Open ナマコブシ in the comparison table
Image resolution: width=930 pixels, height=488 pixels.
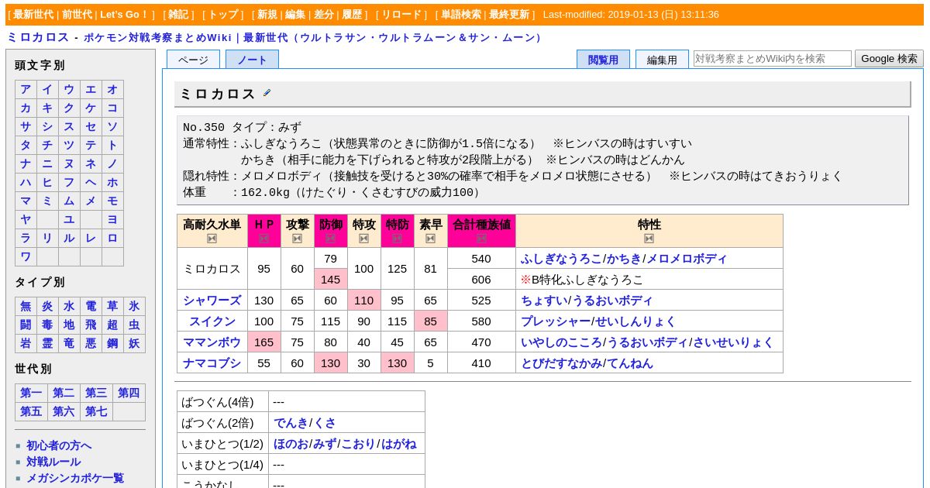click(212, 363)
